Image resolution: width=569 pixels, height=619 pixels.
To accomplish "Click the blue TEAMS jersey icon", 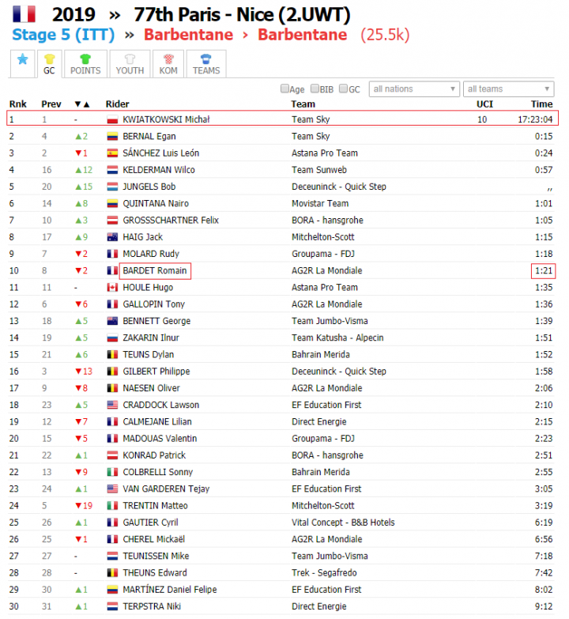I will 206,59.
